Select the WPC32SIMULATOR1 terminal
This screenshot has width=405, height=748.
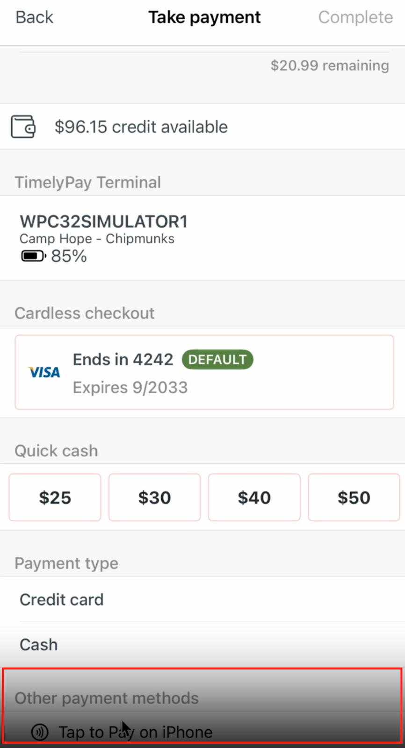(202, 238)
